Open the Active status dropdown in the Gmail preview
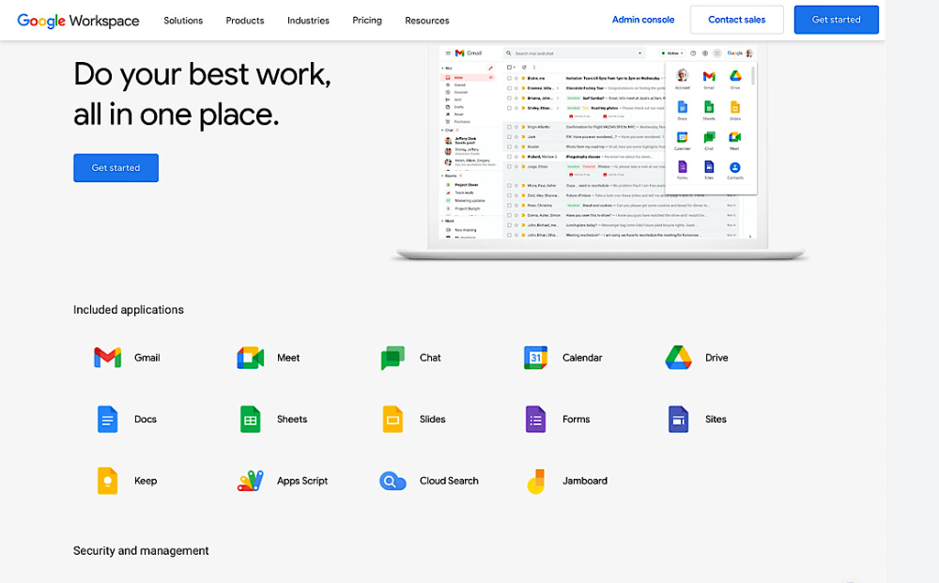Screen dimensions: 939x583 tap(672, 53)
